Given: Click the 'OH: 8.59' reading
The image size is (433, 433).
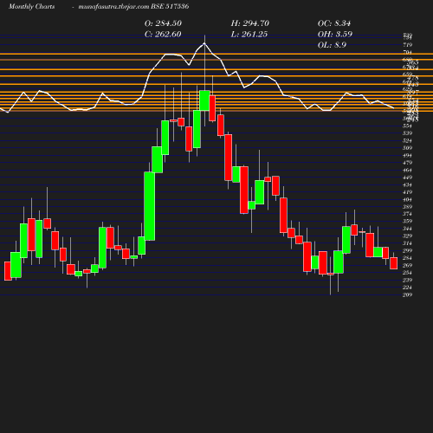Looking at the screenshot, I should 335,35.
